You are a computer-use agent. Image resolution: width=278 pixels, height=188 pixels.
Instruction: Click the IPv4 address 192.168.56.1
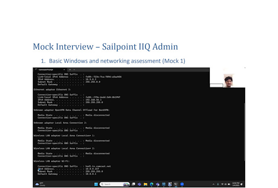[94, 100]
